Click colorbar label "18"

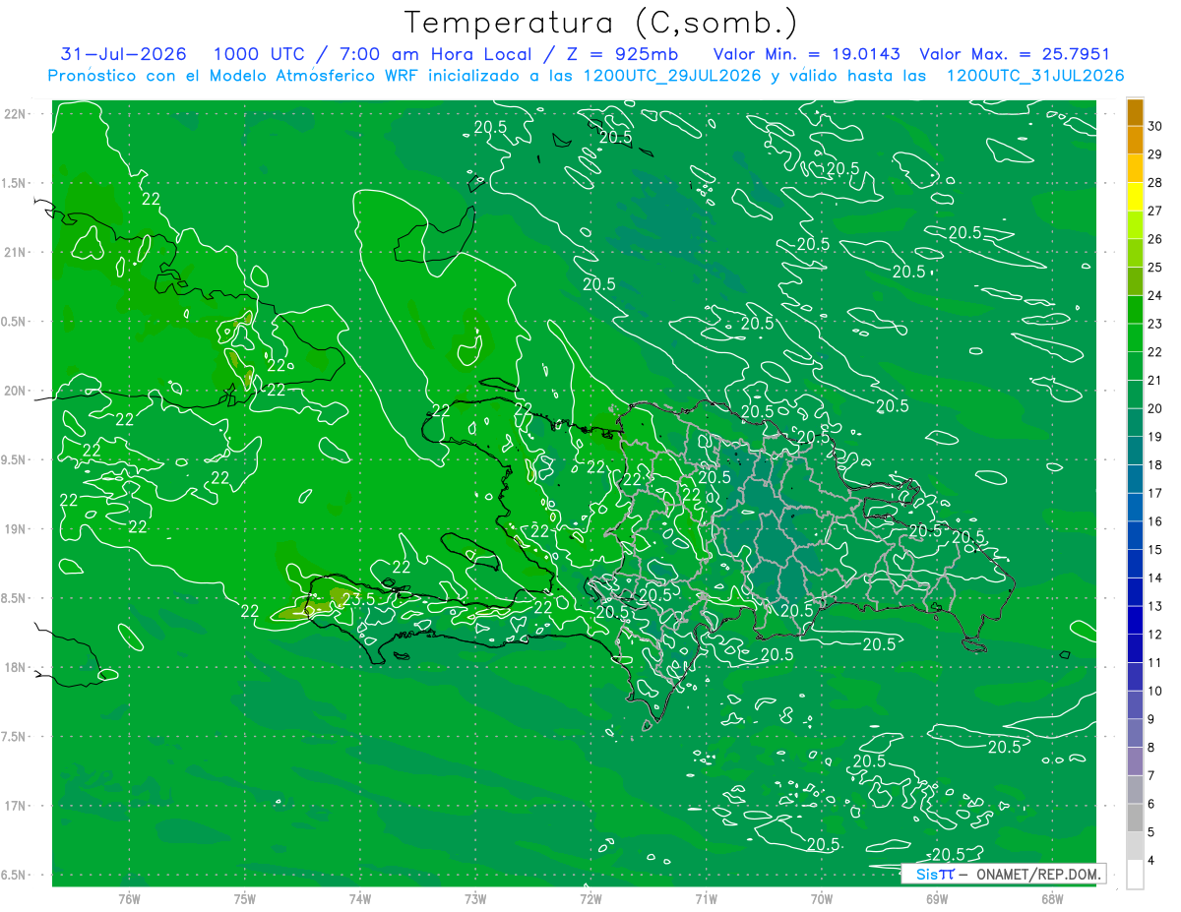(1155, 465)
